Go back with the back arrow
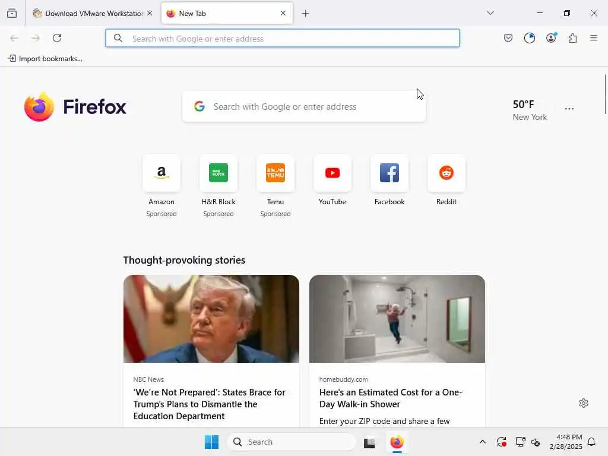Viewport: 608px width, 456px height. coord(14,38)
